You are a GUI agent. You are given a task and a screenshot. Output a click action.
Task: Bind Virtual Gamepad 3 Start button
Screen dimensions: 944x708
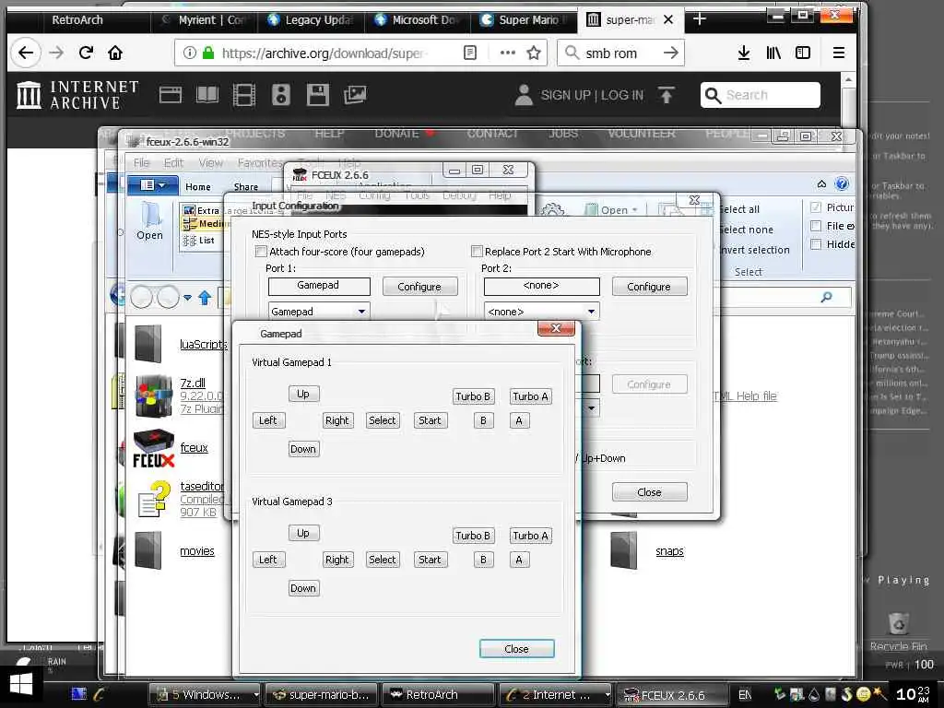click(430, 560)
